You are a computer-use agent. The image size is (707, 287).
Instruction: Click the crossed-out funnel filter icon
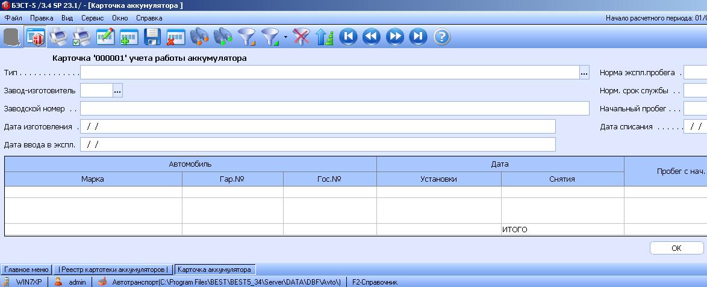click(301, 37)
